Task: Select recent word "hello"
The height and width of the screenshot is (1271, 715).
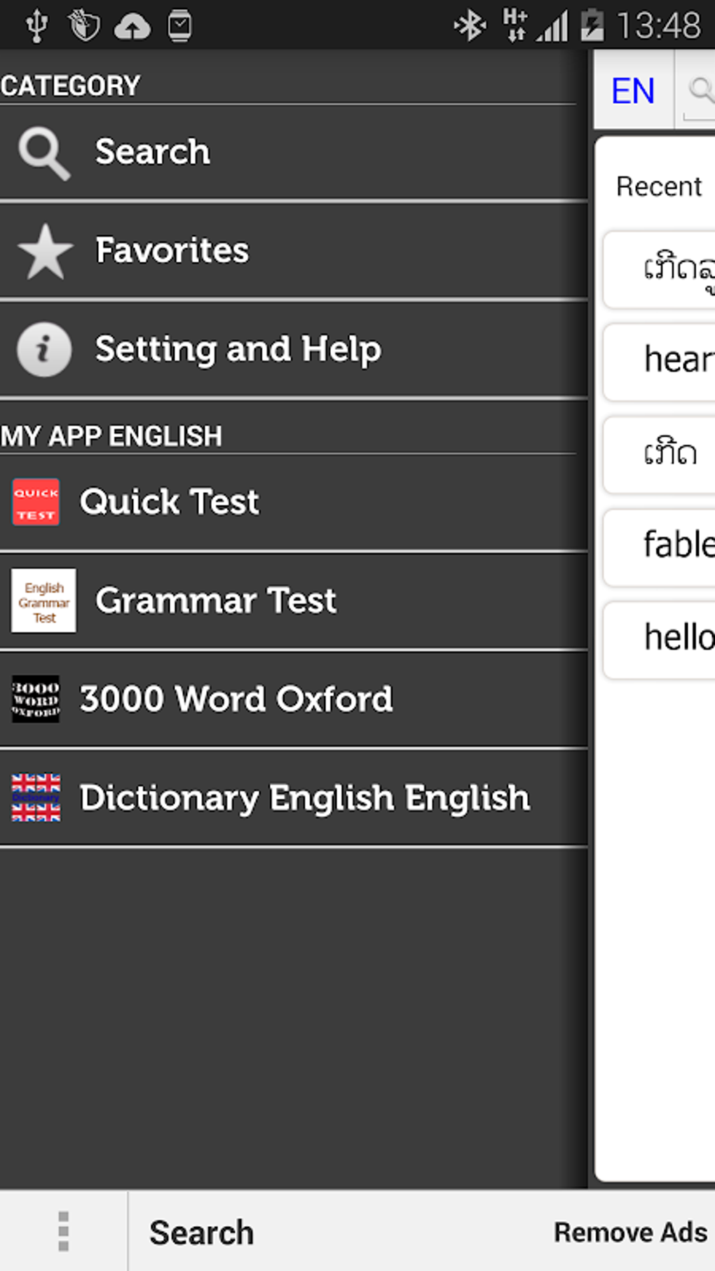Action: pos(677,638)
